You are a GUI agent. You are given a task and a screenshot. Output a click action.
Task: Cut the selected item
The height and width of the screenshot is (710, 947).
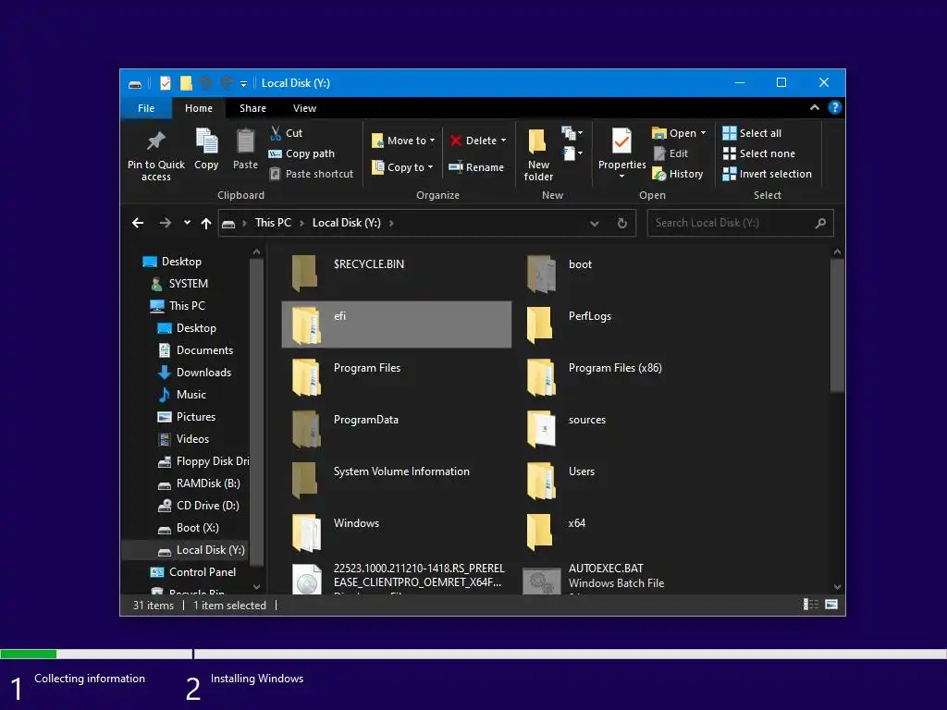[x=287, y=133]
